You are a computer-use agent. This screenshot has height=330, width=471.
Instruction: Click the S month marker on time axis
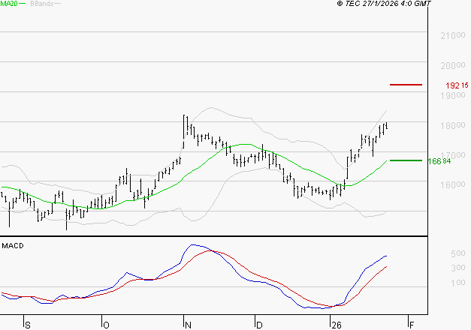pyautogui.click(x=28, y=325)
